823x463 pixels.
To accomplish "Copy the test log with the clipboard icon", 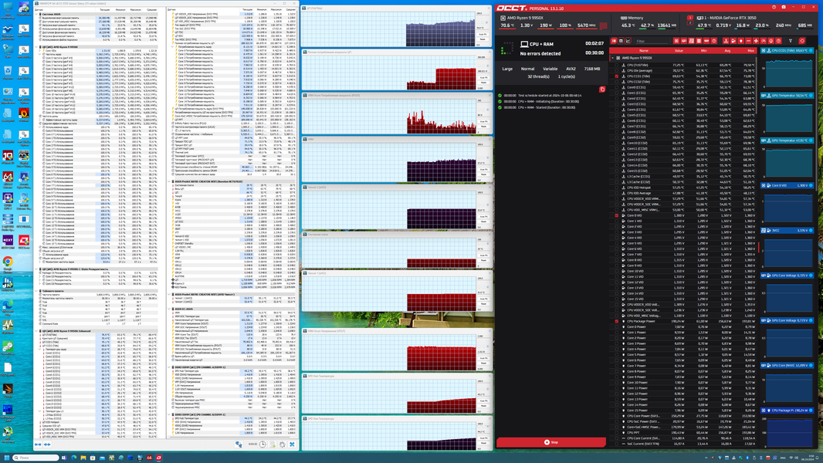I will 602,90.
